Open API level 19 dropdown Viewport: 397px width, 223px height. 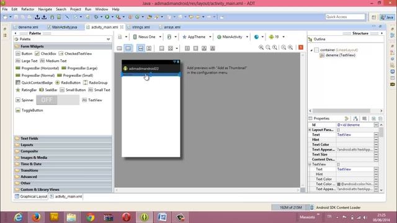(x=277, y=37)
